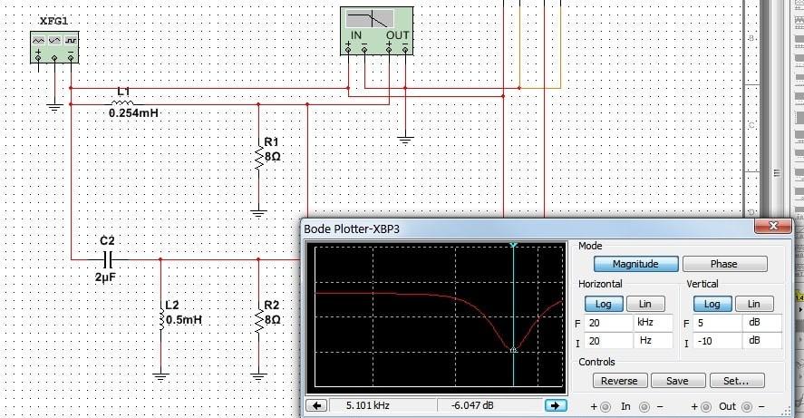This screenshot has height=418, width=804.
Task: Click the Bode Plotter-XBP3 title bar
Action: 528,228
